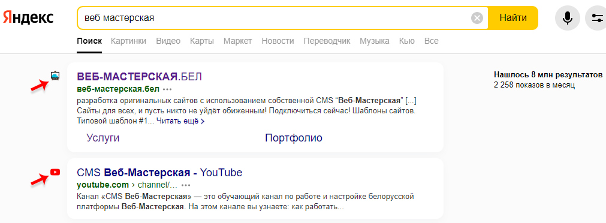Activate voice search microphone icon
The height and width of the screenshot is (223, 606).
tap(568, 18)
